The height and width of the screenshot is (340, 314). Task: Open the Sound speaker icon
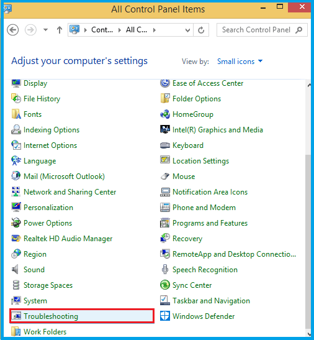(x=16, y=270)
